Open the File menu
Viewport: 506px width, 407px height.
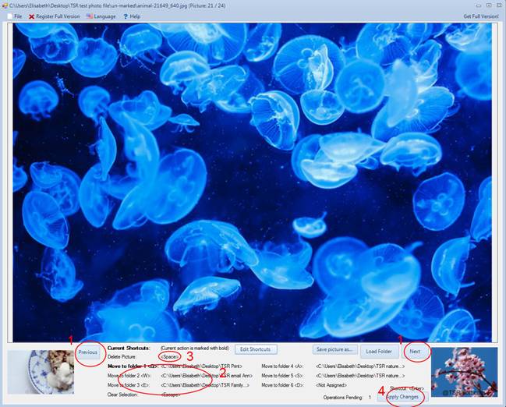pyautogui.click(x=17, y=16)
